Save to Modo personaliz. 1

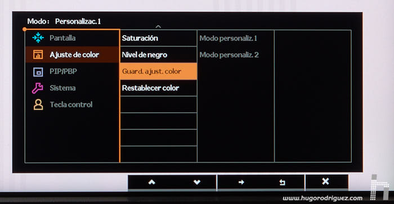pyautogui.click(x=228, y=38)
